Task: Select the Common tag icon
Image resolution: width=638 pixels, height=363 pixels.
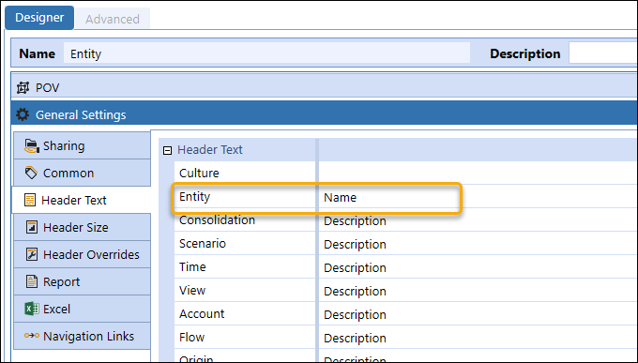Action: click(31, 173)
